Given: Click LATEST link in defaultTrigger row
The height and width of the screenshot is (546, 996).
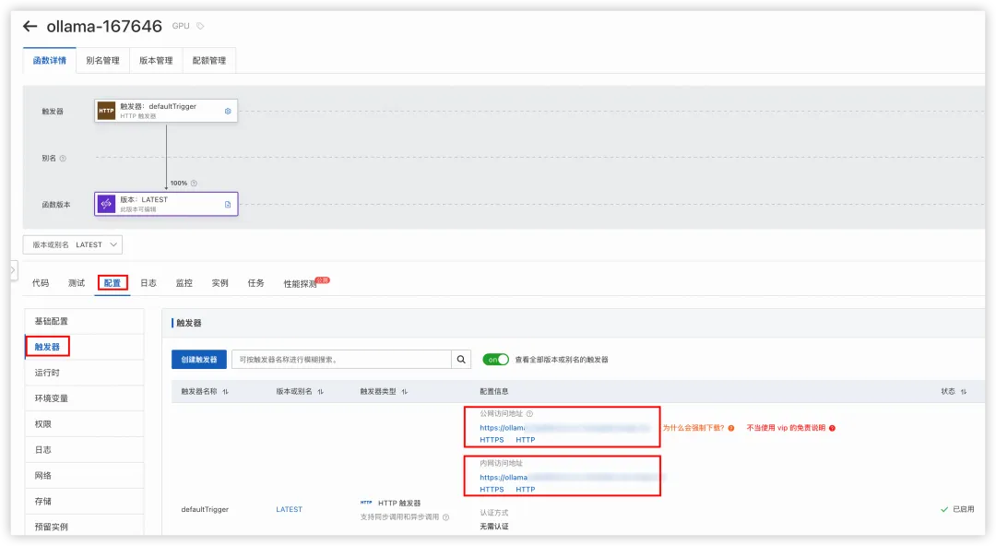Looking at the screenshot, I should (289, 509).
